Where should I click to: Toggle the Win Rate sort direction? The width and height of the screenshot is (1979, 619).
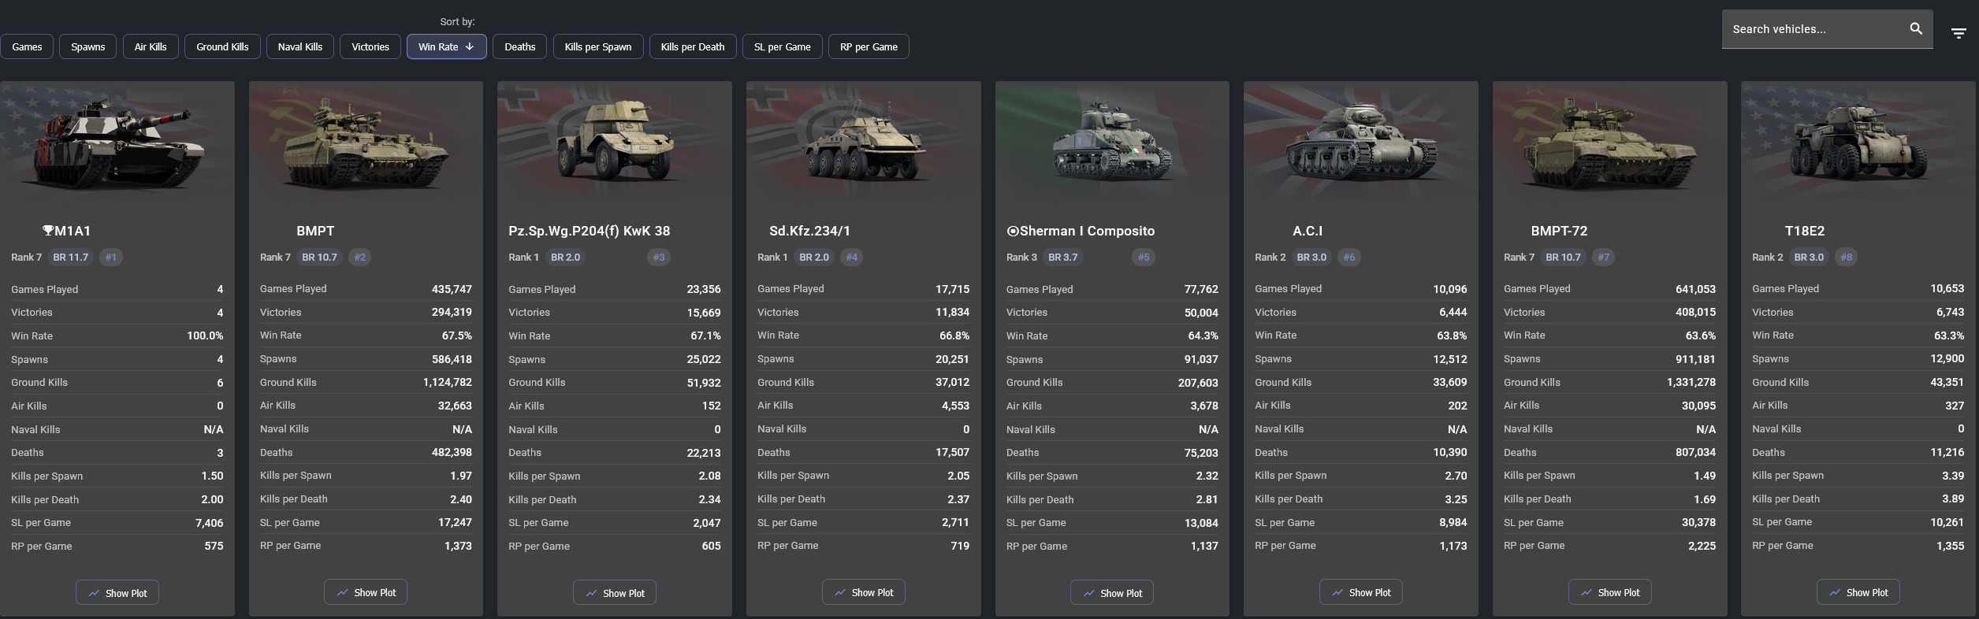click(446, 47)
